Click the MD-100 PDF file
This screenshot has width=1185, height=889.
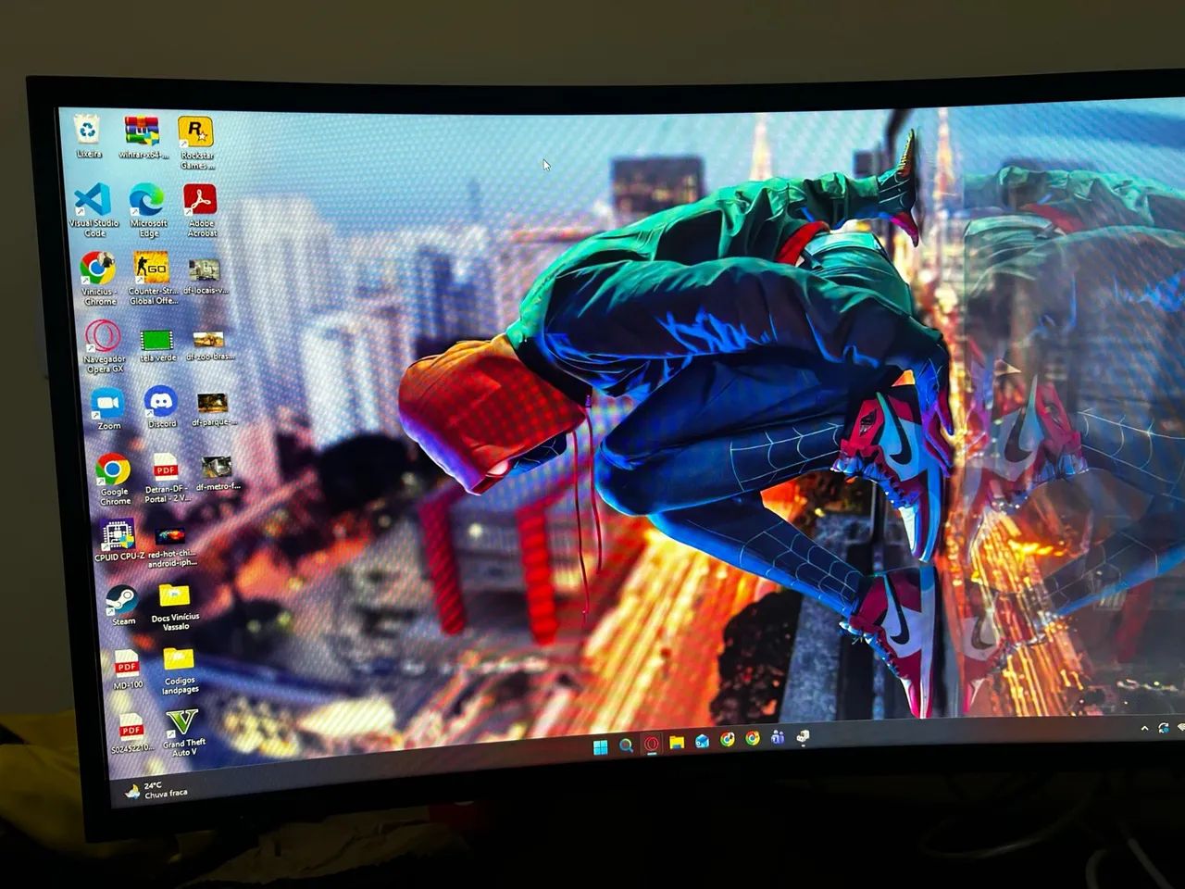click(x=127, y=670)
